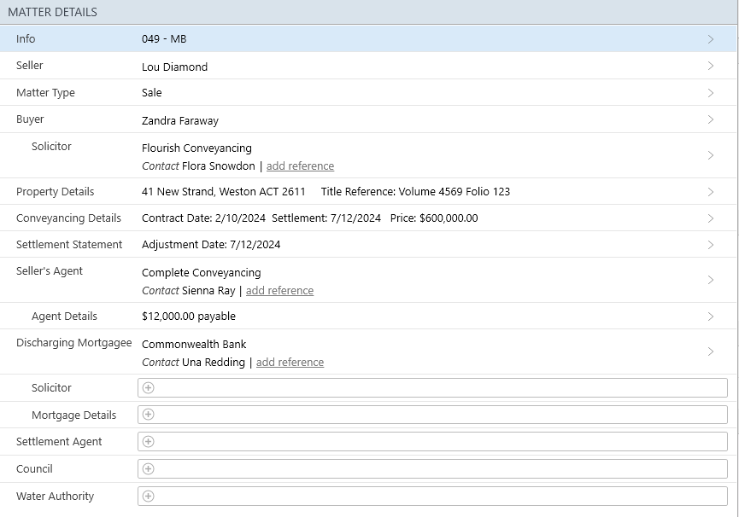Open Buyer Zandra Faraway chevron arrow
This screenshot has width=739, height=517.
point(710,119)
